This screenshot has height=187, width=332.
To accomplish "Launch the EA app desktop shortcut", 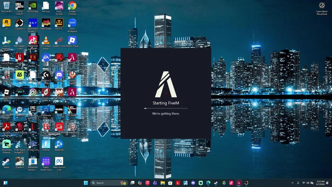I will 46,59.
